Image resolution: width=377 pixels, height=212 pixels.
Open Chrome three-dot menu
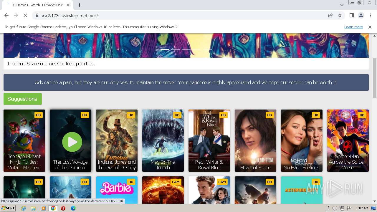[370, 15]
